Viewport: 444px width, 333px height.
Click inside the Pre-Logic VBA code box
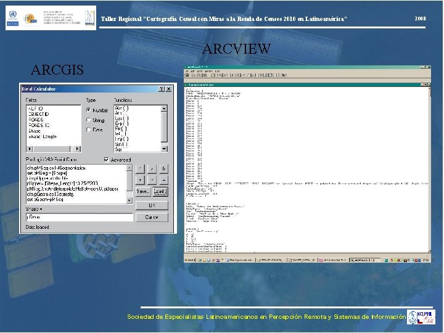click(x=76, y=184)
